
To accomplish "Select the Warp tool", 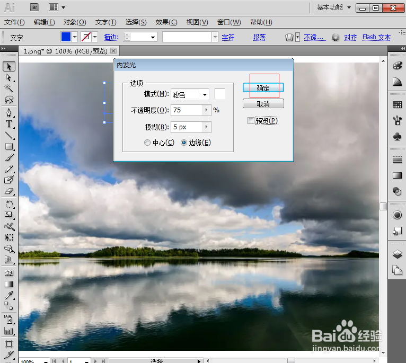I will [x=9, y=226].
